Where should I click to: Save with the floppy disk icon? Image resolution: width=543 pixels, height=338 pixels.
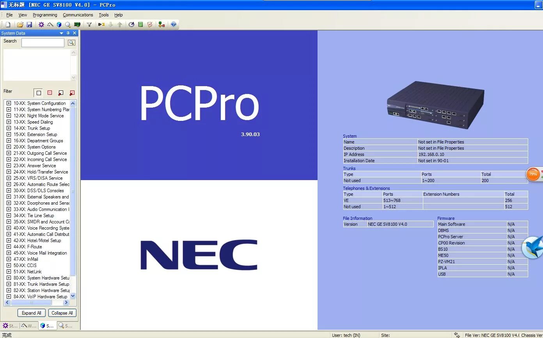click(29, 25)
